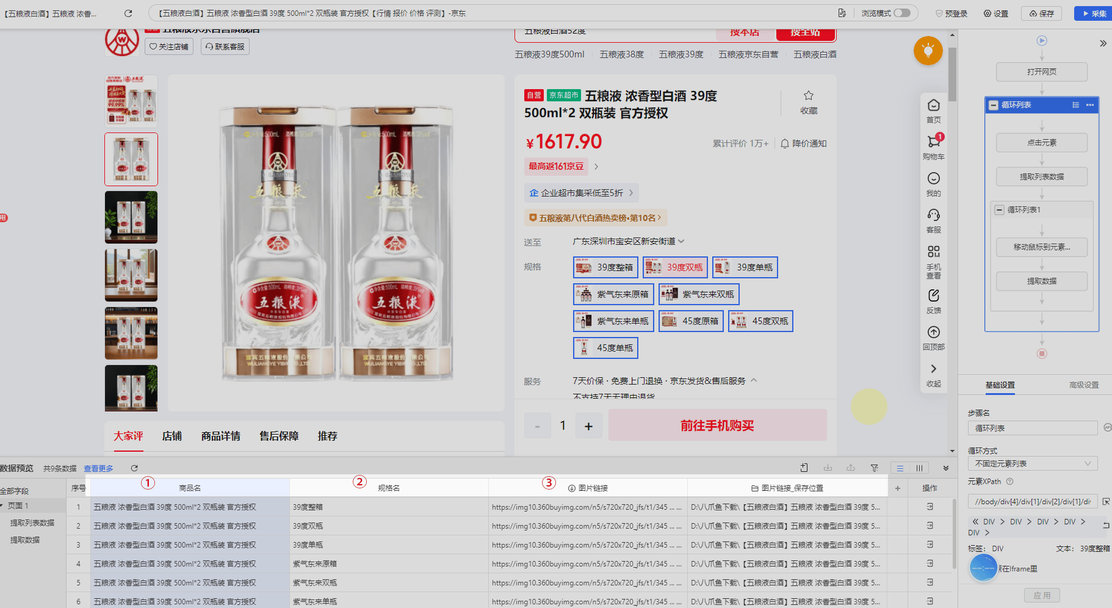Select 提取列表数据 in the field tree

pyautogui.click(x=32, y=523)
